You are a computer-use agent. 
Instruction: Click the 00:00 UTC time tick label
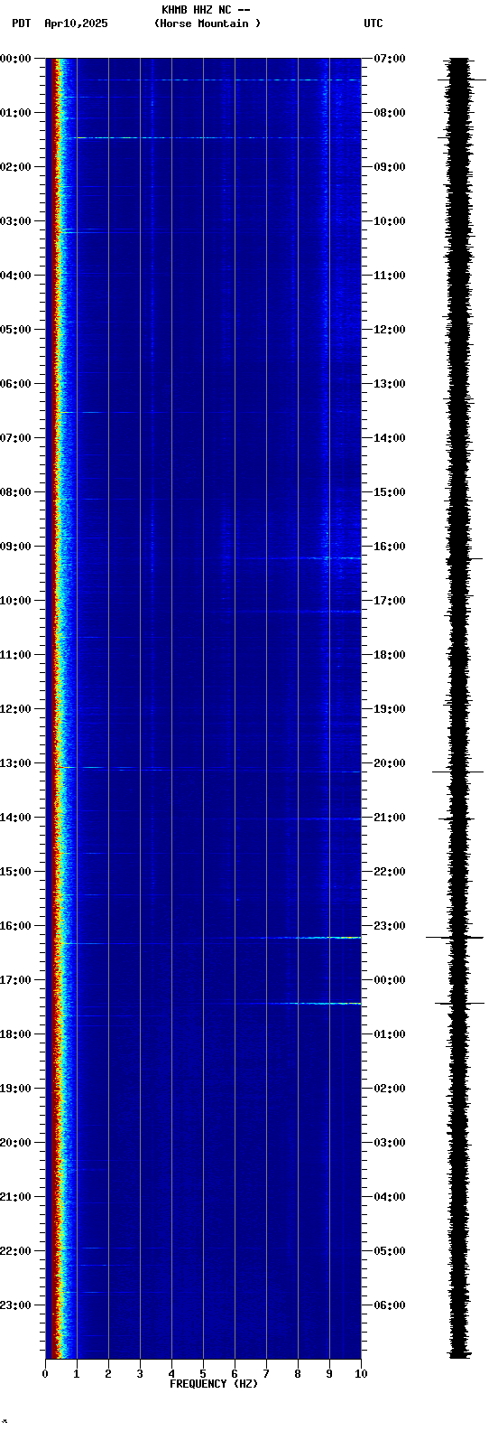[x=390, y=980]
